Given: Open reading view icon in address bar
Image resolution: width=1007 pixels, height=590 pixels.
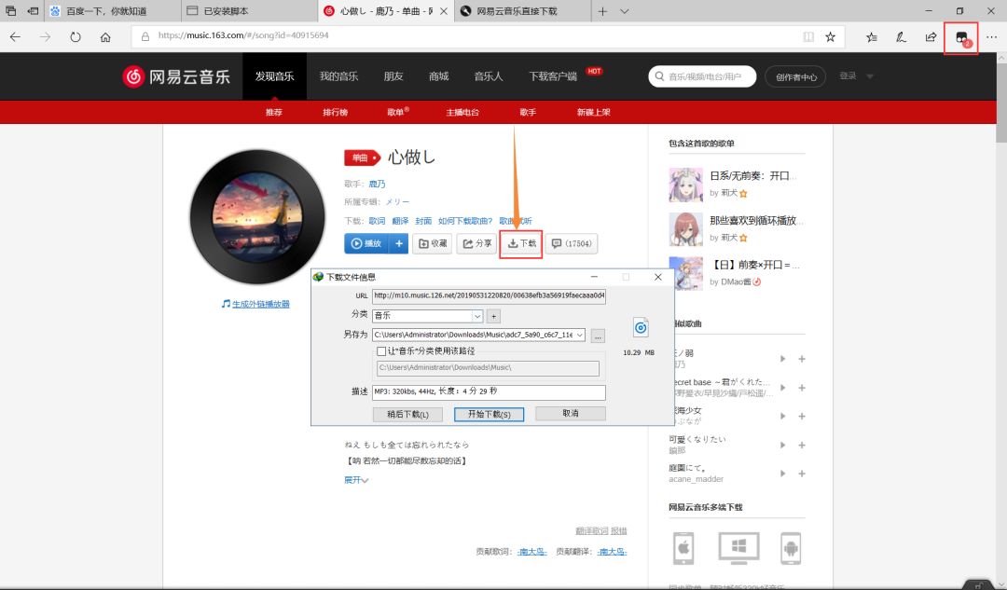Looking at the screenshot, I should [808, 36].
